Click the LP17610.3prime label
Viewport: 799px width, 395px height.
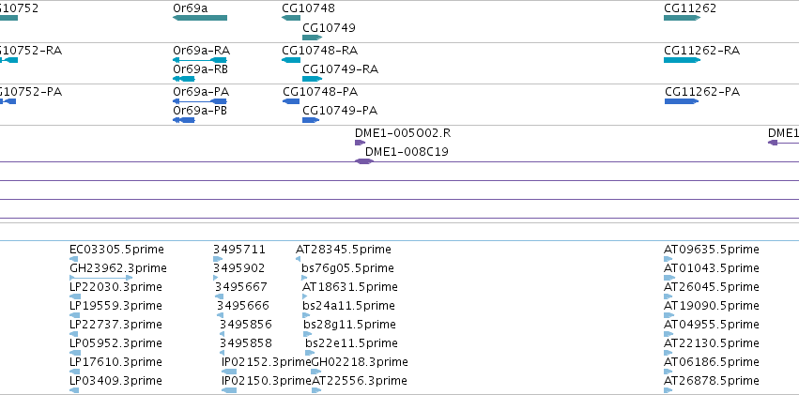click(x=115, y=362)
